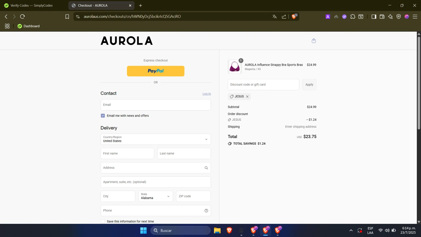Viewport: 421px width, 237px height.
Task: Click the Phone number field
Action: pos(156,211)
